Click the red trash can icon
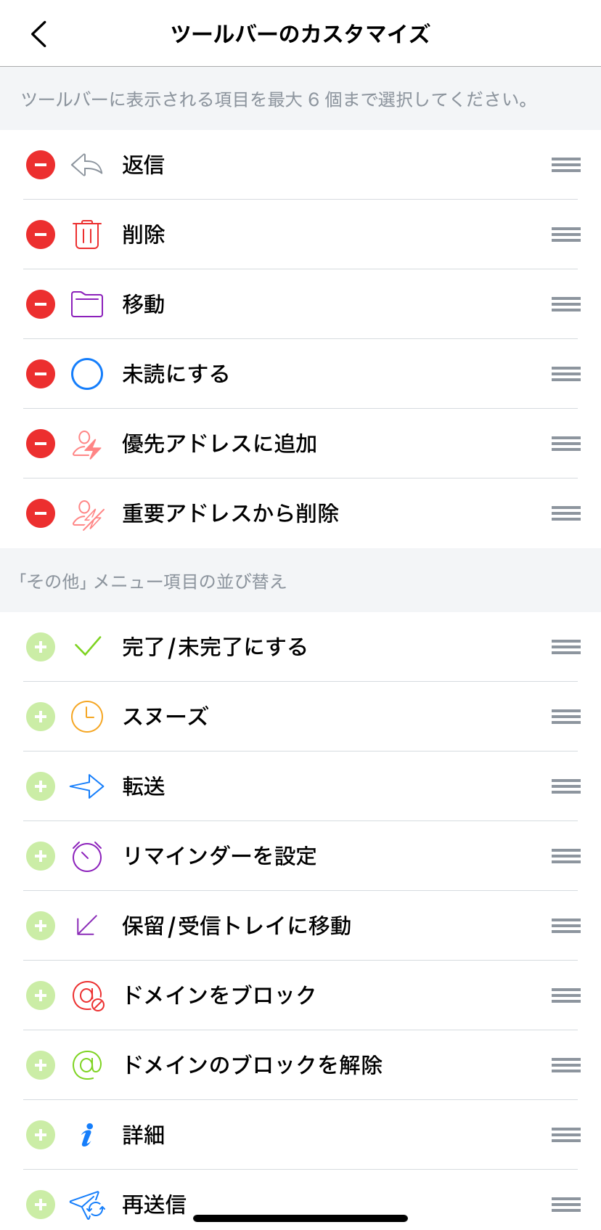 [x=87, y=235]
